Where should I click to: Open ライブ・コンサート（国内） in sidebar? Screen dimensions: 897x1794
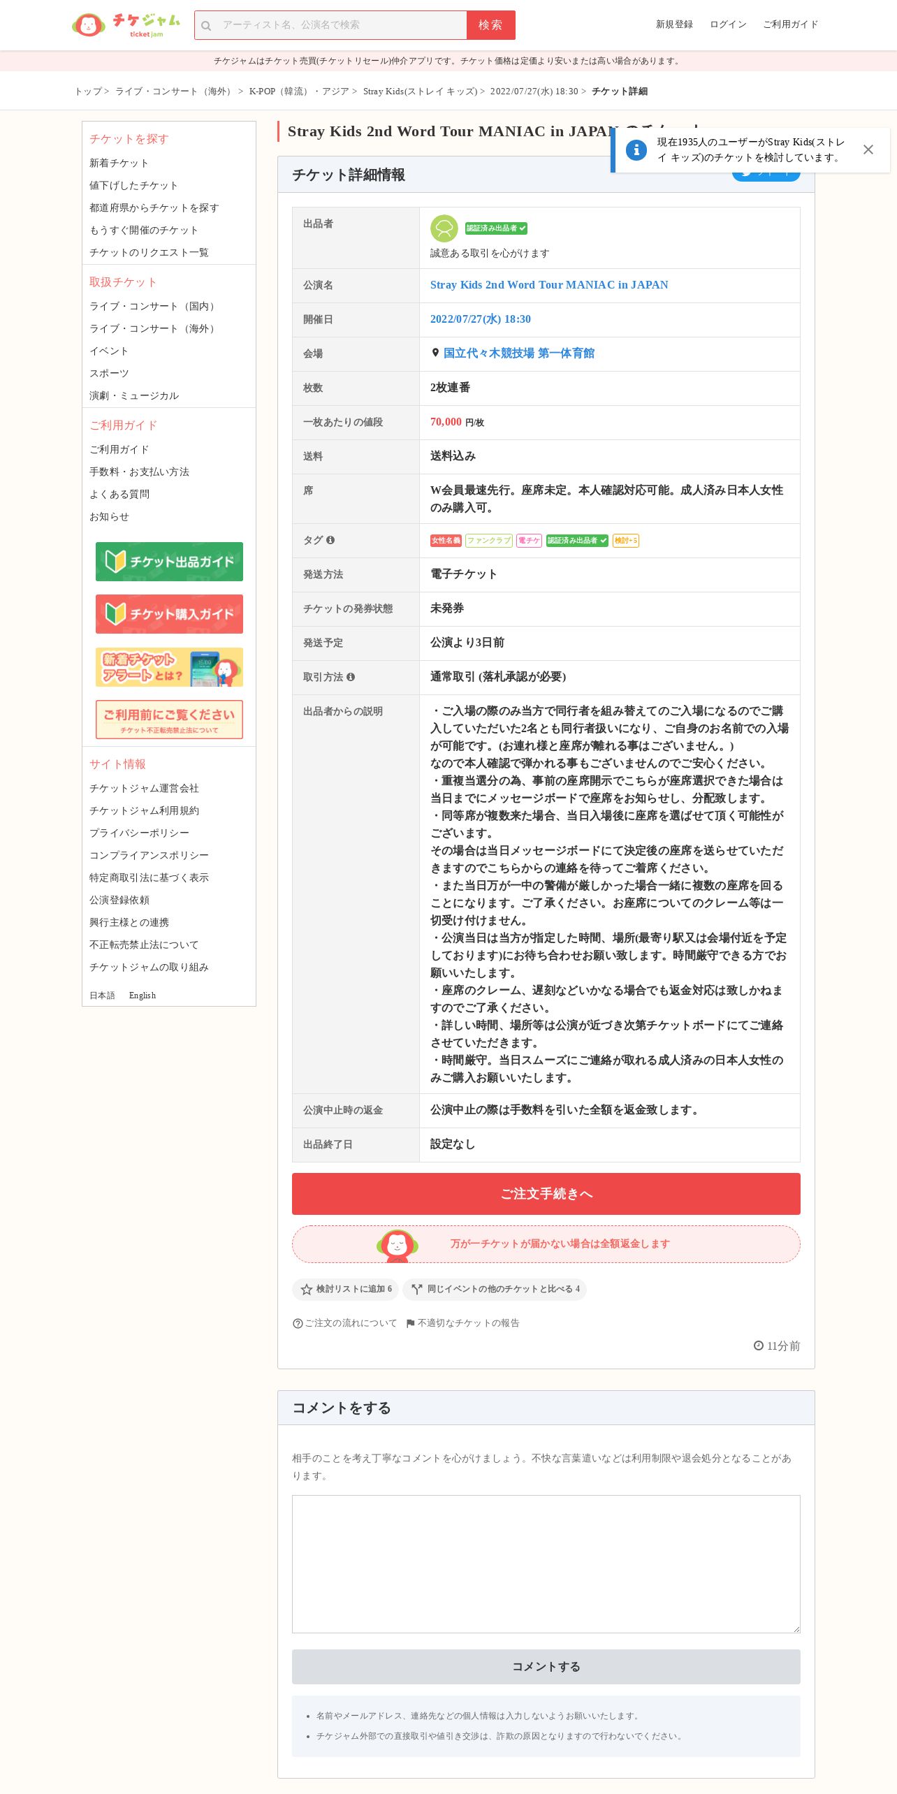(154, 307)
